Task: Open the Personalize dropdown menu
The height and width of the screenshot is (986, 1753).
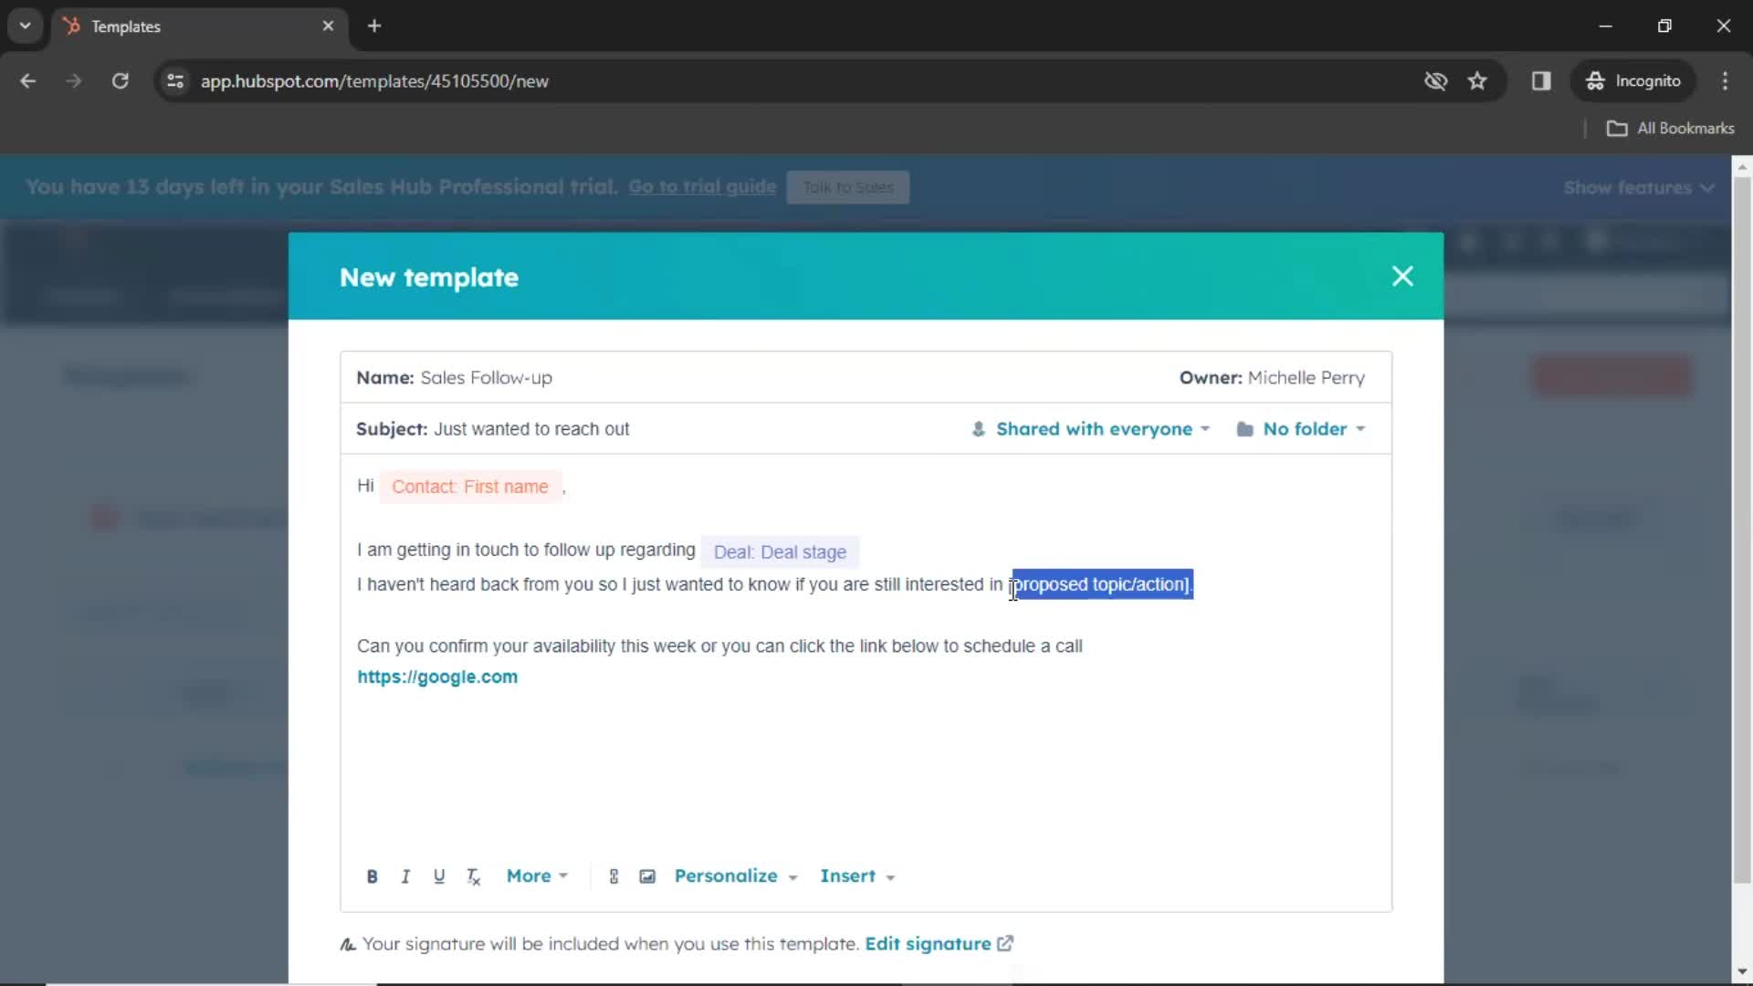Action: [734, 876]
